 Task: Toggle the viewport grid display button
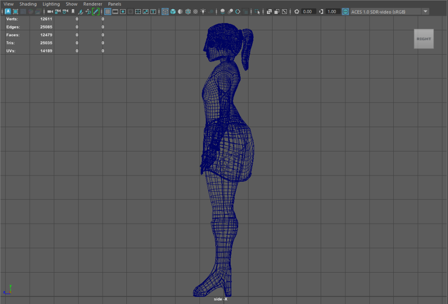click(108, 12)
